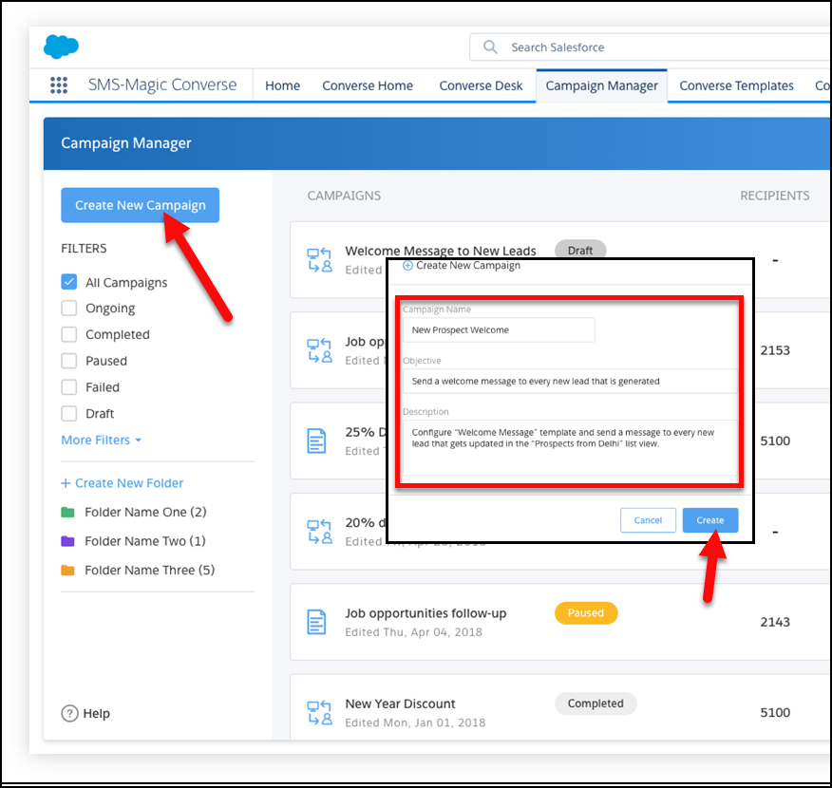Check the Failed filter
Viewport: 832px width, 788px height.
(69, 387)
